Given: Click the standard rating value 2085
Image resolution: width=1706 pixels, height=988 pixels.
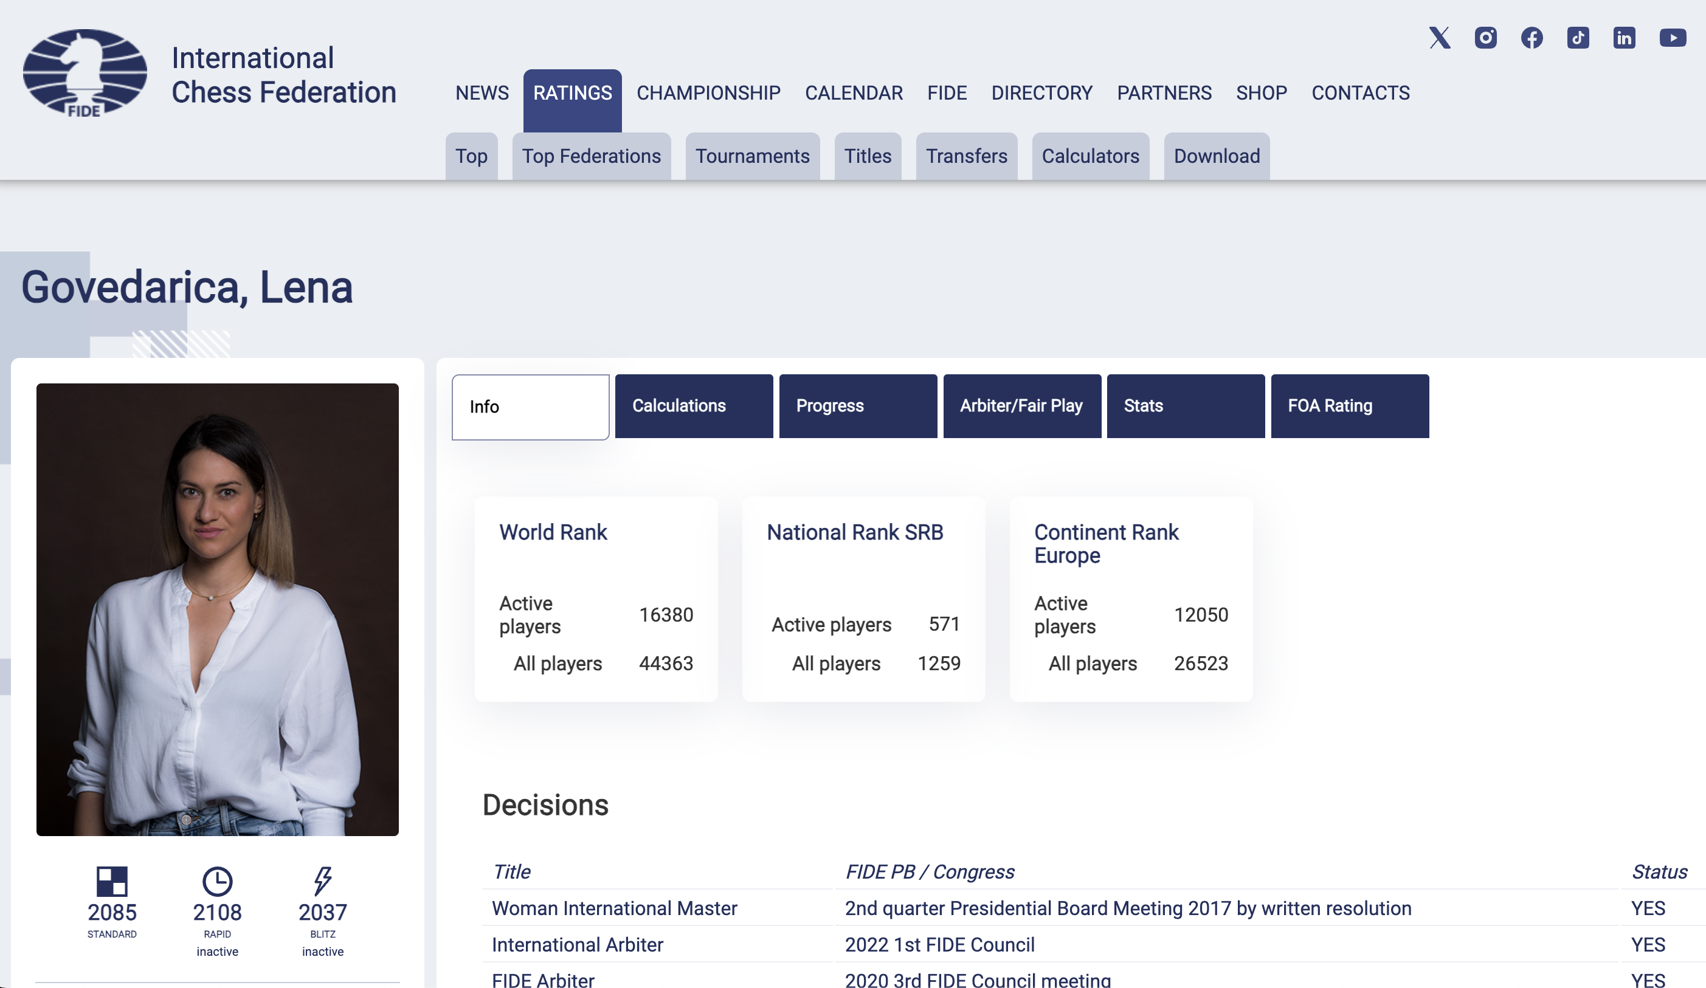Looking at the screenshot, I should tap(112, 913).
